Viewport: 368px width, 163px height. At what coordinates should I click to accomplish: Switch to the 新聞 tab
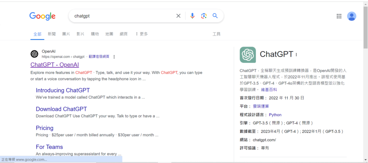coord(52,34)
